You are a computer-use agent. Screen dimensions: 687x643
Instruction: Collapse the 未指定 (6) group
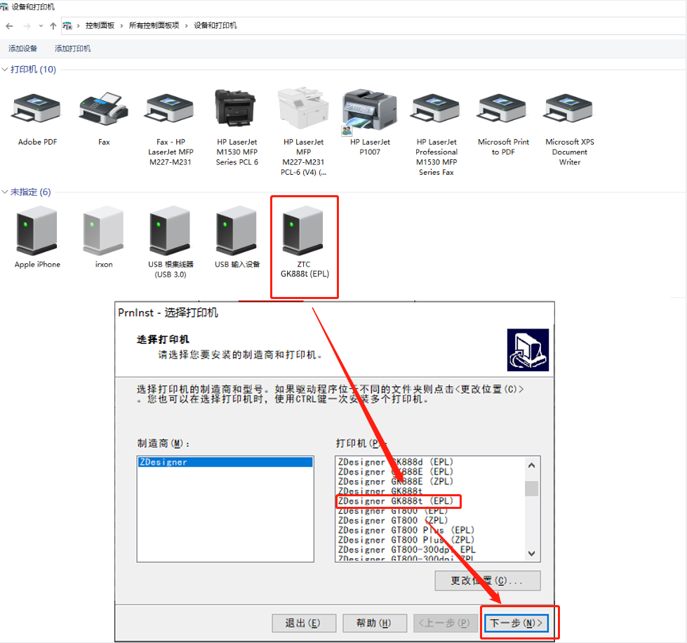(5, 192)
